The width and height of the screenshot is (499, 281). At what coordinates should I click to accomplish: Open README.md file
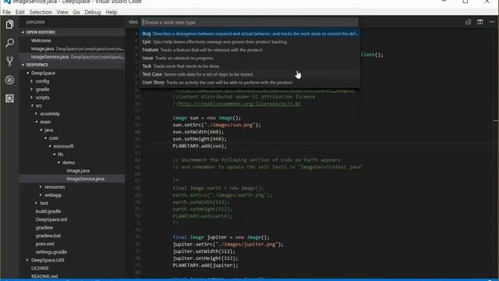pos(44,276)
